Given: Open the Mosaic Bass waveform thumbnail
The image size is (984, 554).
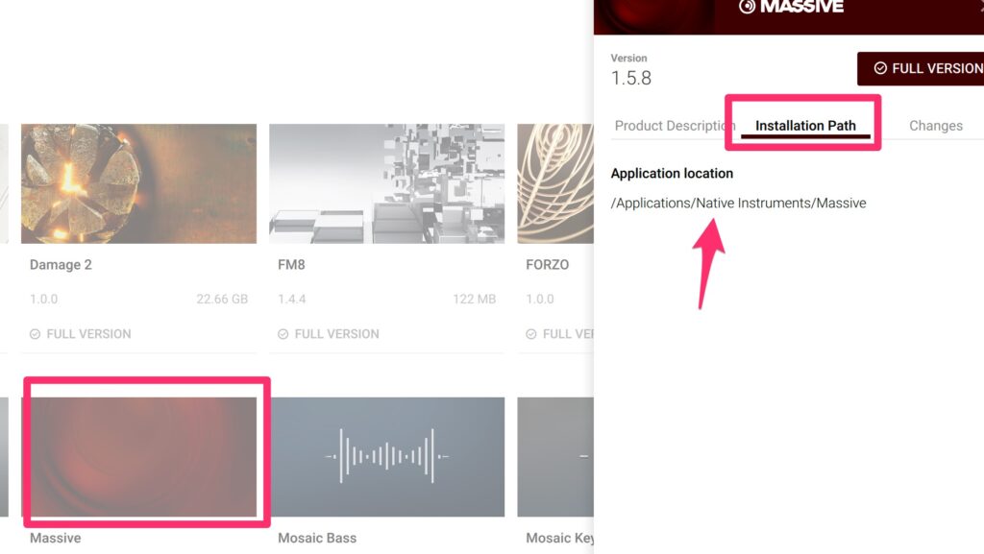Looking at the screenshot, I should tap(386, 456).
